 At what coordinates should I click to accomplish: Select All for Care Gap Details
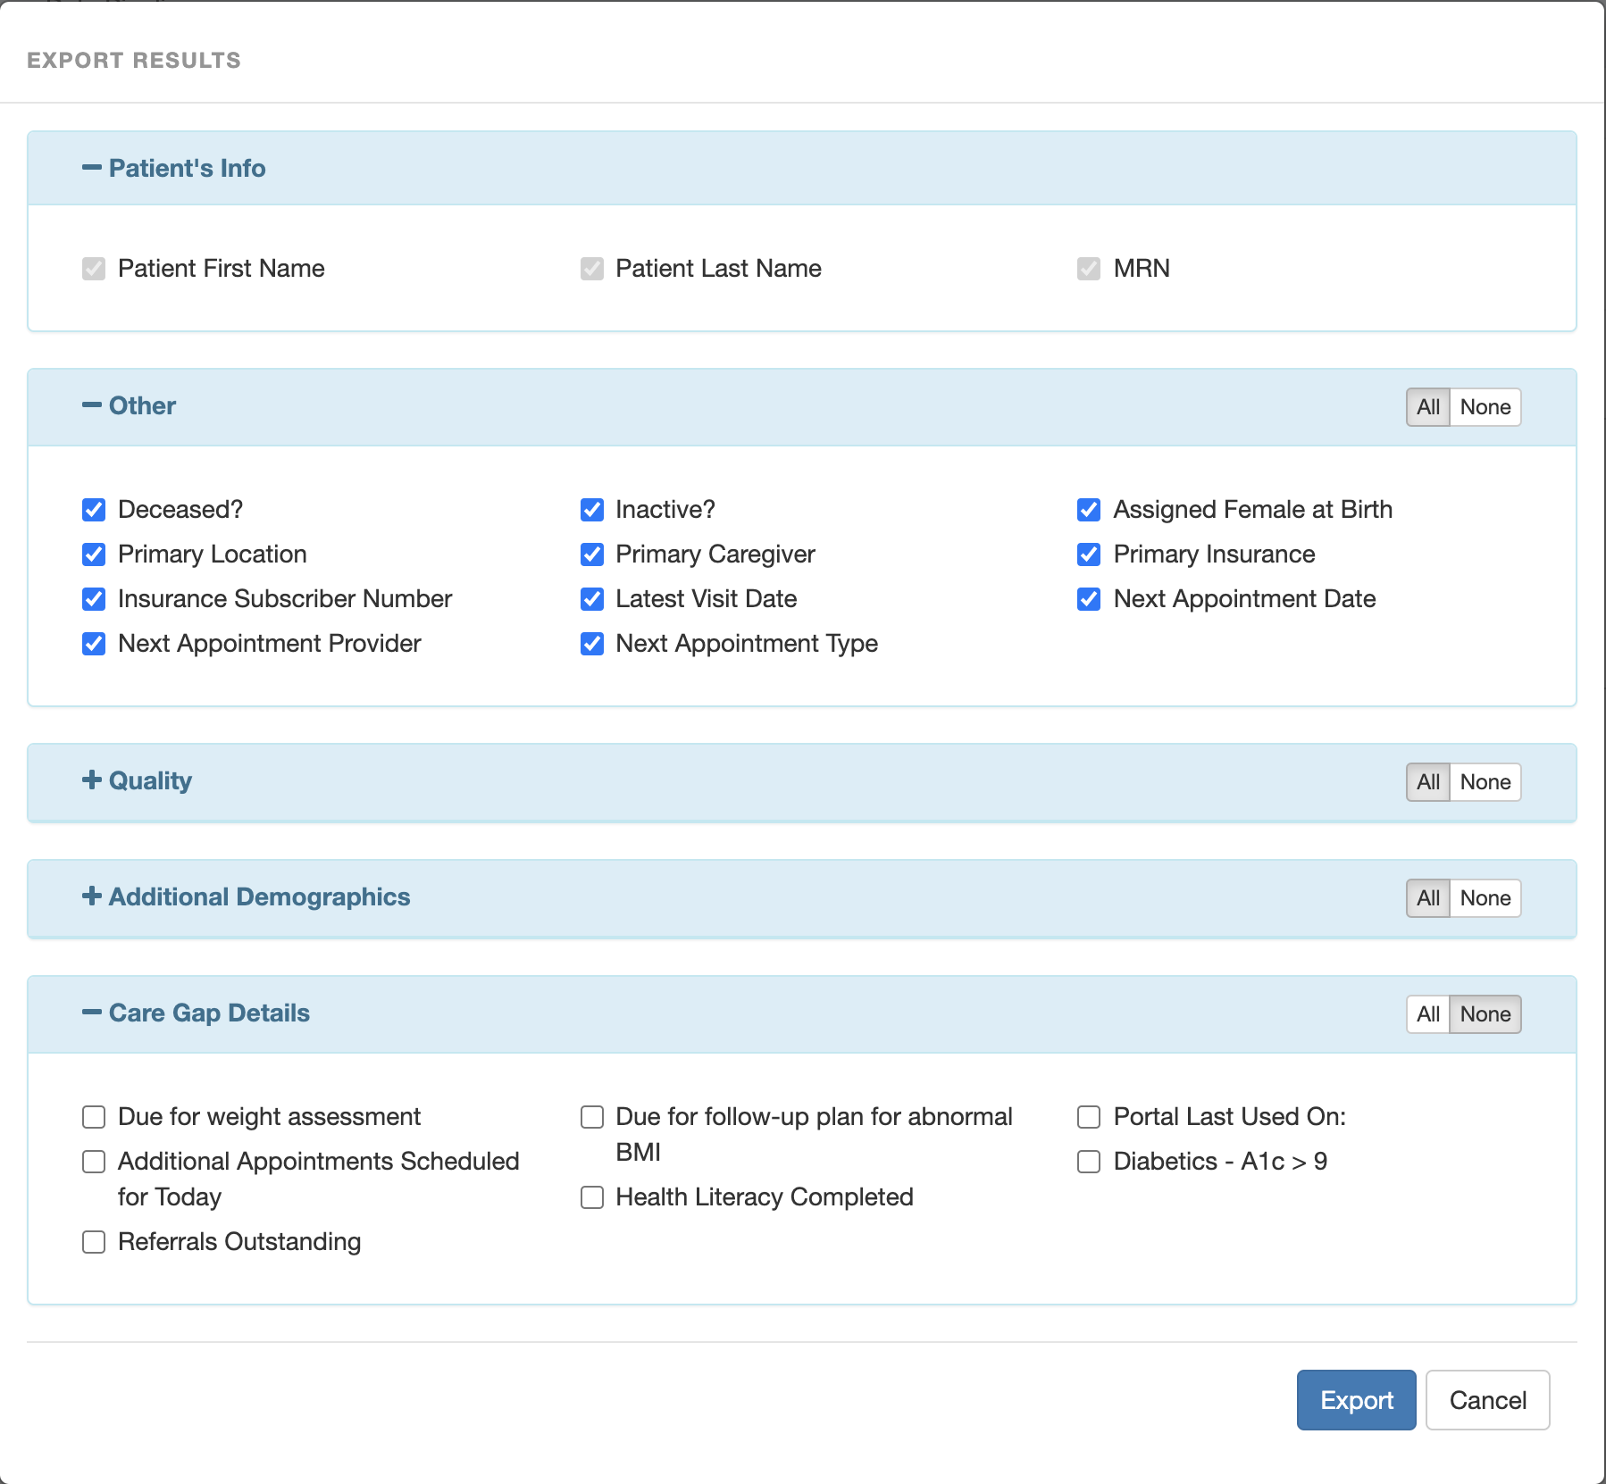coord(1427,1014)
